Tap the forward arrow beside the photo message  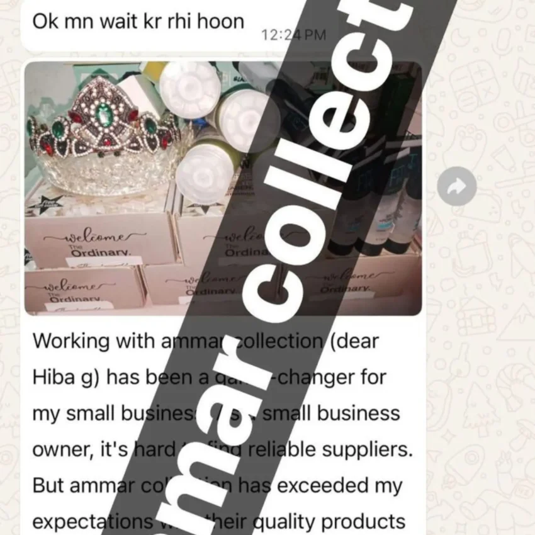(456, 186)
